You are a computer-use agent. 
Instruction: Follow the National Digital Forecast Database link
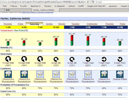click(37, 12)
